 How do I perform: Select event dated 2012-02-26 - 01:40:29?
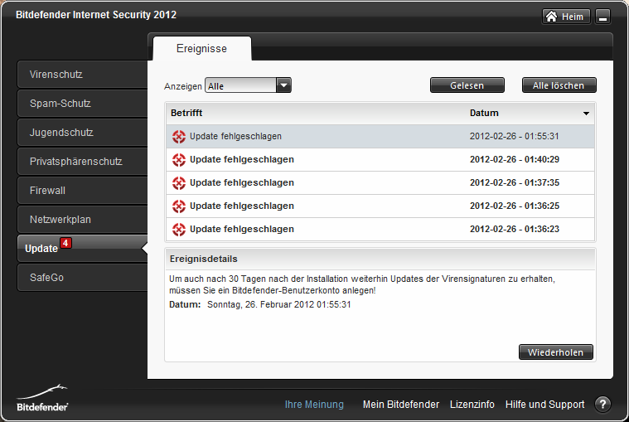(380, 160)
